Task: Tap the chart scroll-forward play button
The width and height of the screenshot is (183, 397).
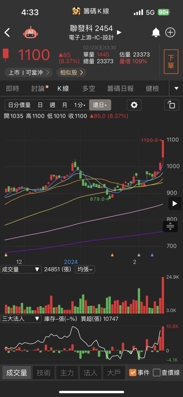Action: click(175, 203)
